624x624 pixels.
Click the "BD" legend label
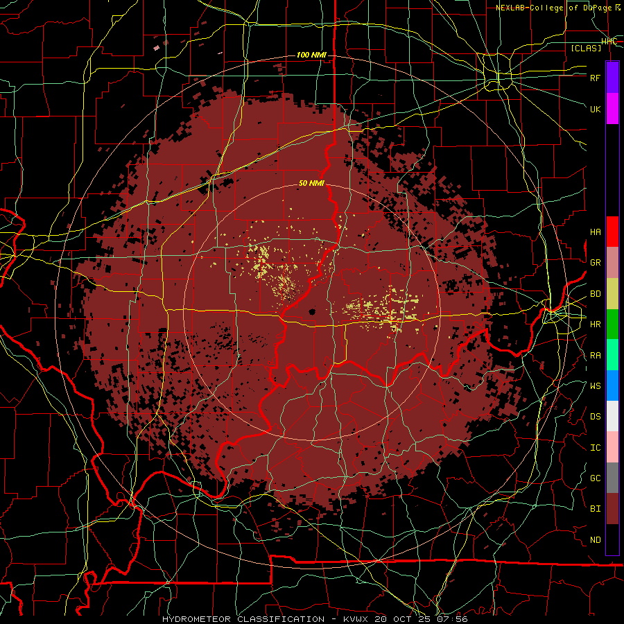(x=596, y=294)
